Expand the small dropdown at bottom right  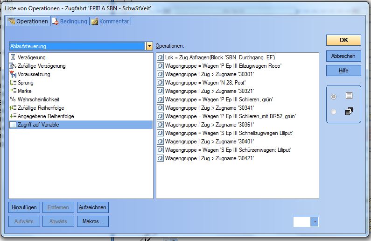[x=315, y=222]
